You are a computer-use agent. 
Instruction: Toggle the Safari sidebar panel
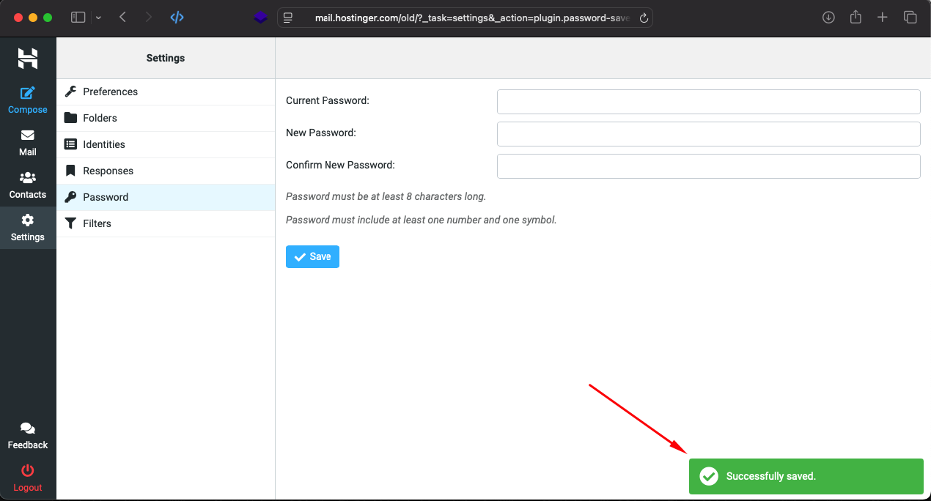78,18
